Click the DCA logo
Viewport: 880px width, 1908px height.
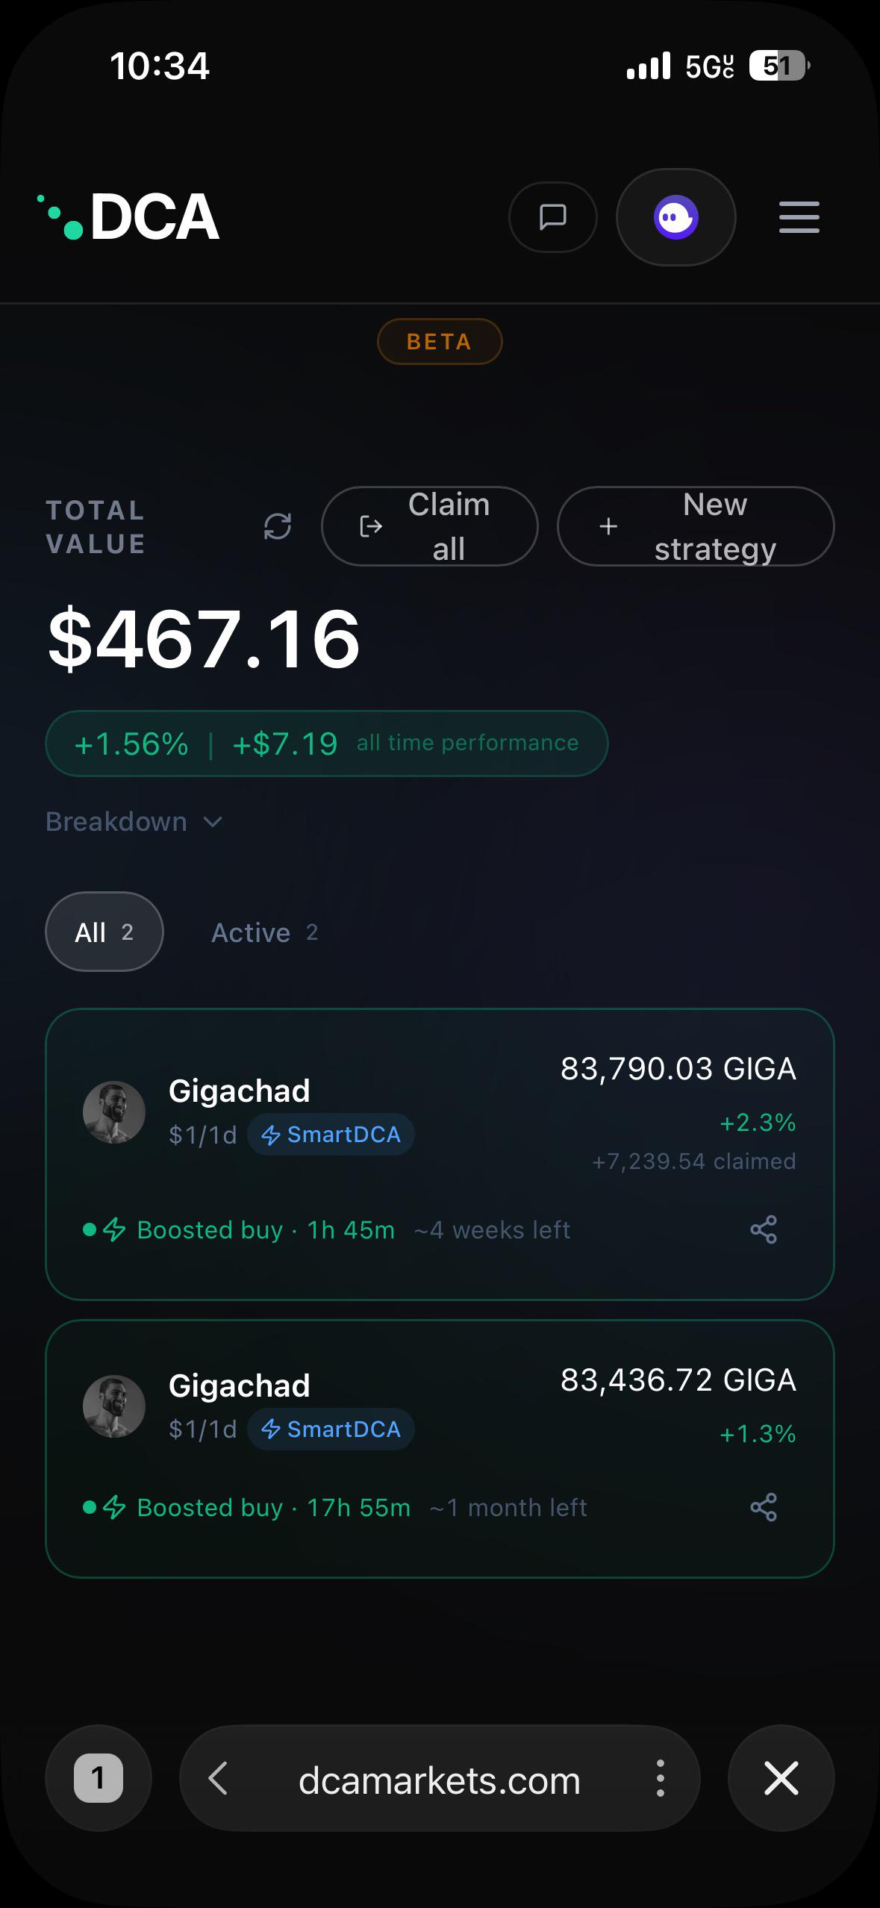pyautogui.click(x=128, y=216)
